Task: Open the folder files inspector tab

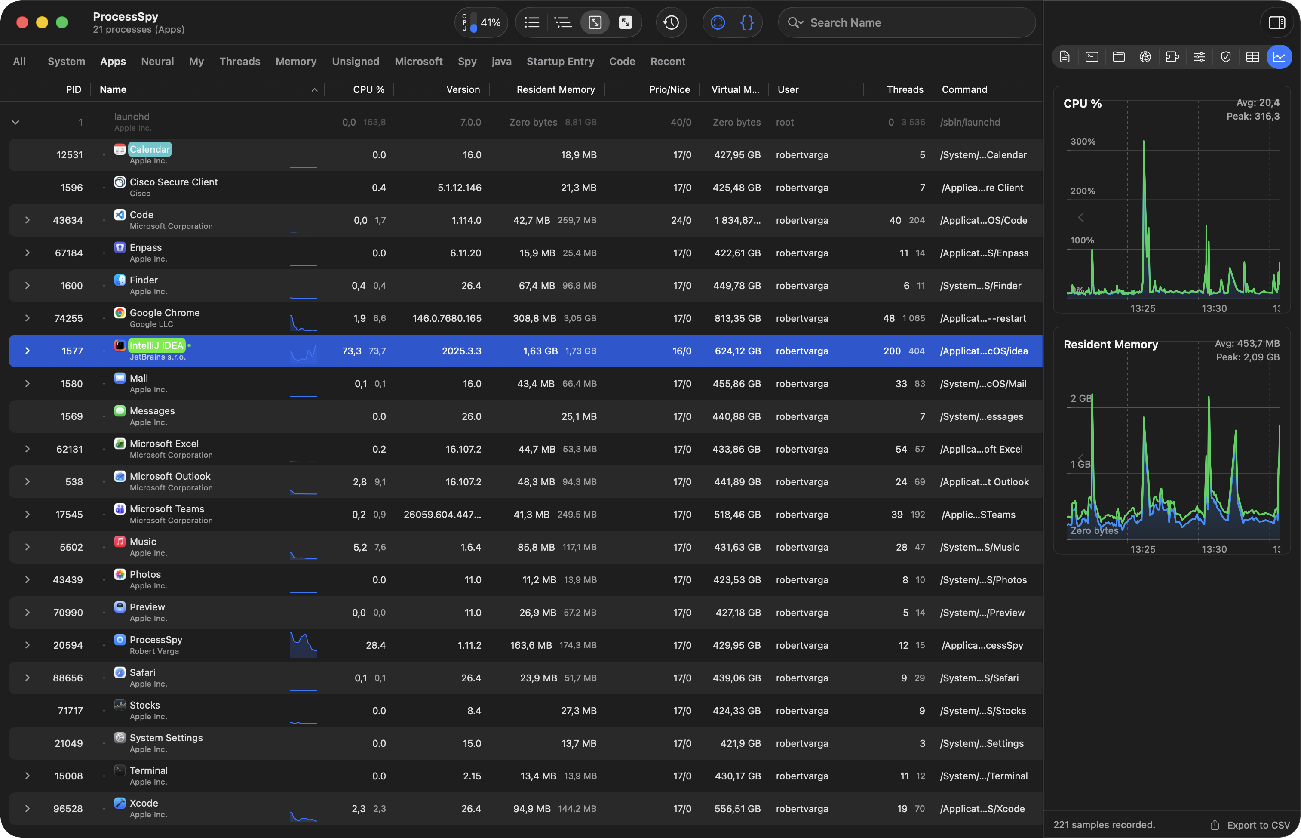Action: click(x=1119, y=57)
